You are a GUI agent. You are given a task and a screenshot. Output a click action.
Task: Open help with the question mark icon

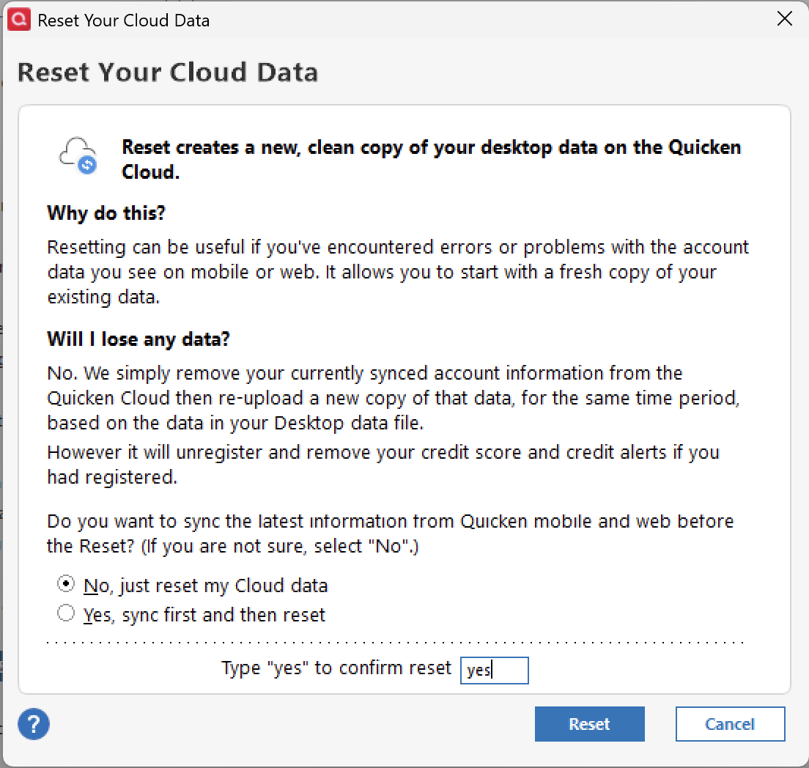point(34,724)
